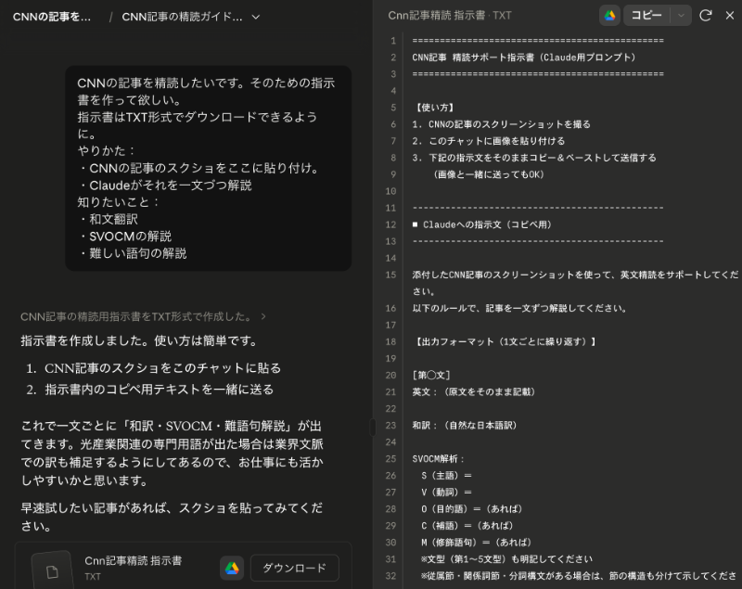This screenshot has width=742, height=589.
Task: Click line 7 このチャットに画像を貼り付ける
Action: click(x=489, y=141)
